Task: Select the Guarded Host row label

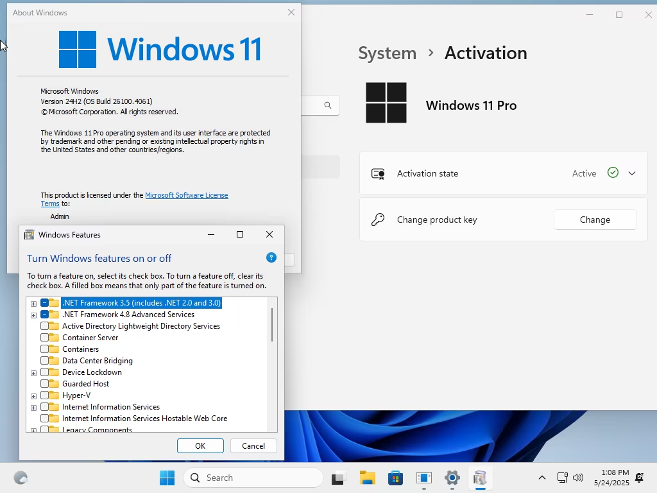Action: 85,384
